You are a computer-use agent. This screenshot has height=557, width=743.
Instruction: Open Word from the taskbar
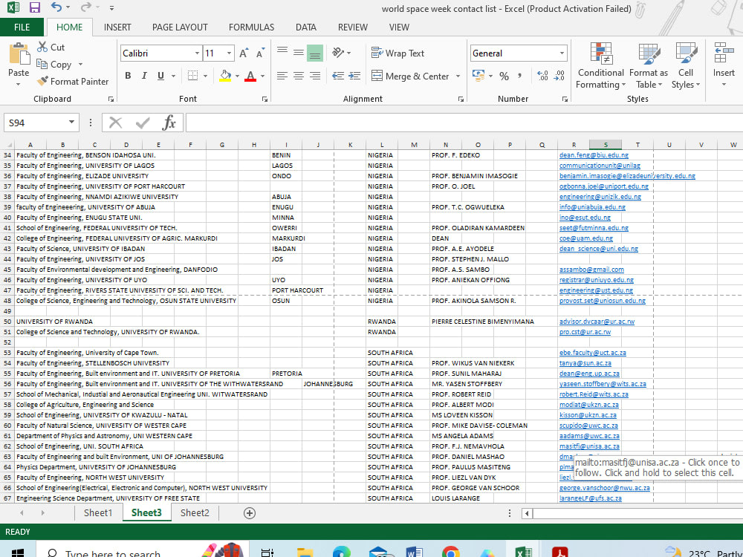point(414,552)
